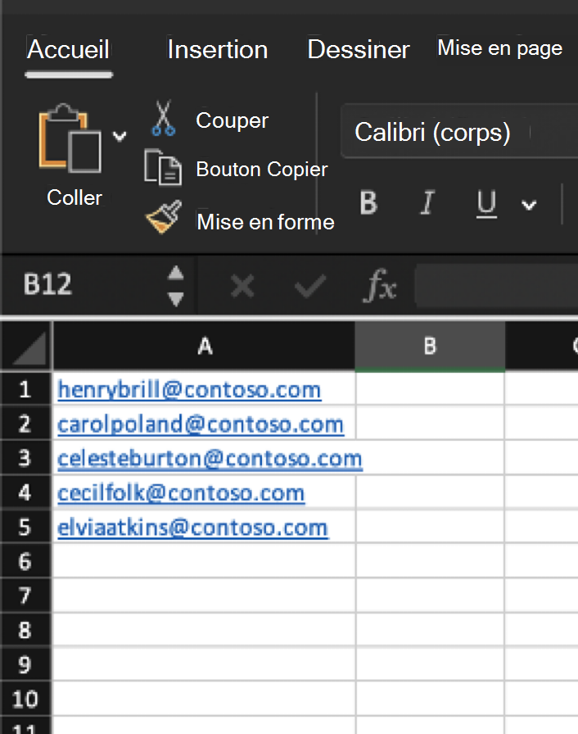Click inside the formula bar field
Viewport: 578px width, 734px height.
pyautogui.click(x=497, y=286)
